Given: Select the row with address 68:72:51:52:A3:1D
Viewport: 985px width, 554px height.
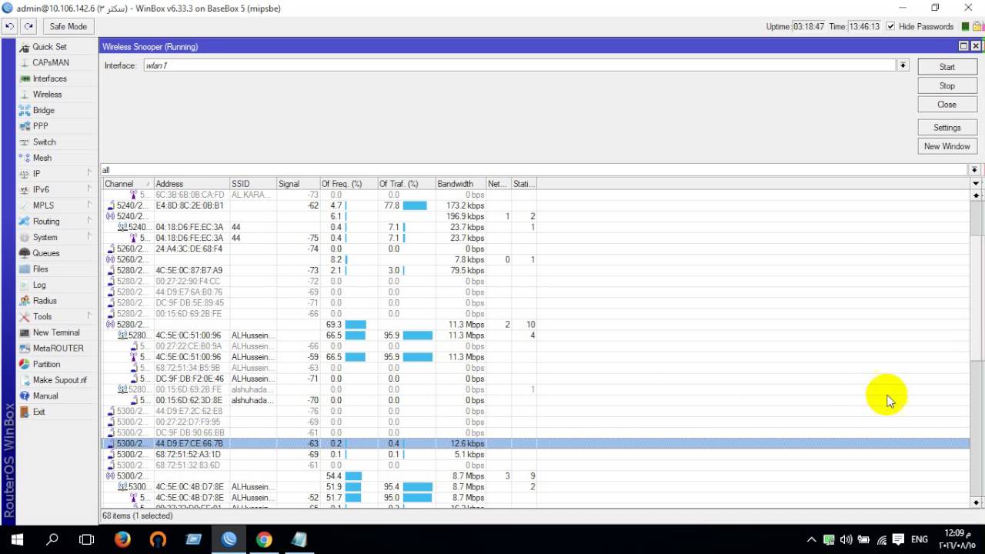Looking at the screenshot, I should point(536,455).
